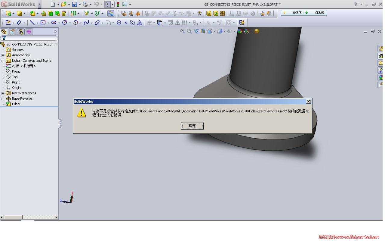Click the right arrow of the tree scrollbar
Image resolution: width=385 pixels, height=241 pixels.
coord(56,217)
